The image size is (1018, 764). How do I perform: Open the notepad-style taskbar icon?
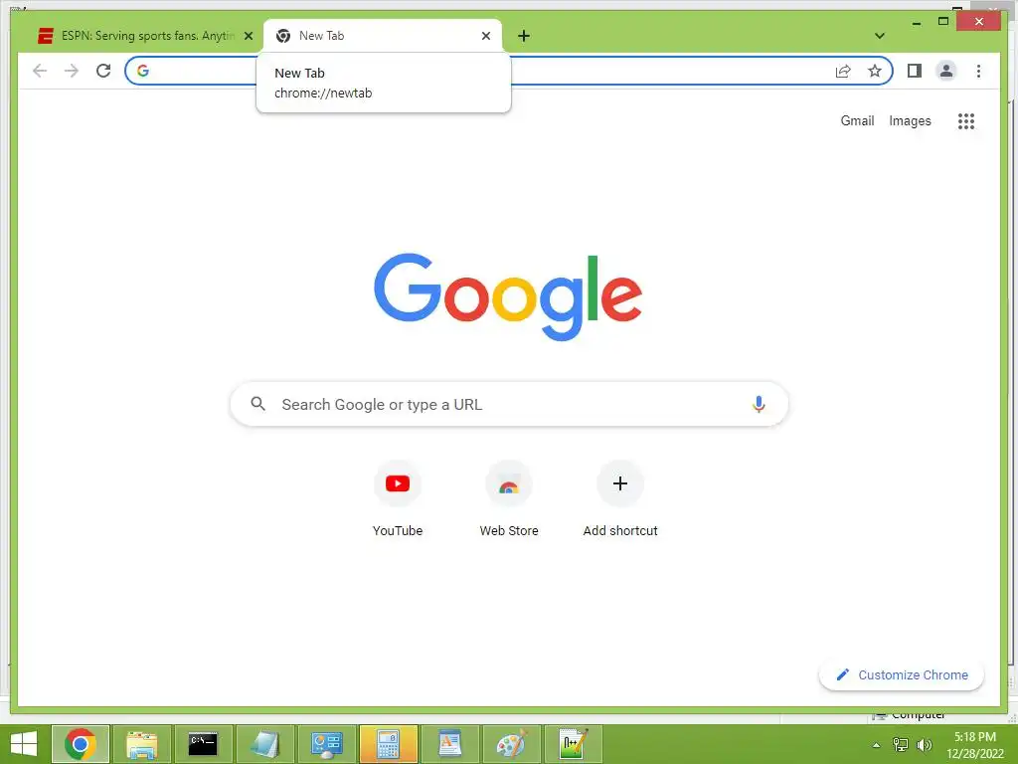[x=264, y=744]
